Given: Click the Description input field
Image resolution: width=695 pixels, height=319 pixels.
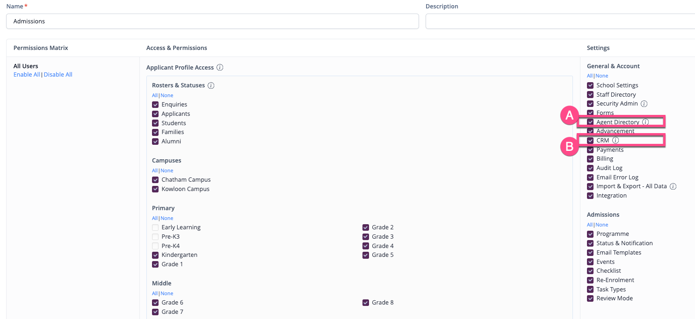Looking at the screenshot, I should point(560,21).
